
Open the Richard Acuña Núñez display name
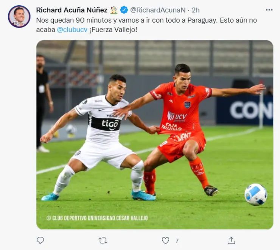click(72, 10)
